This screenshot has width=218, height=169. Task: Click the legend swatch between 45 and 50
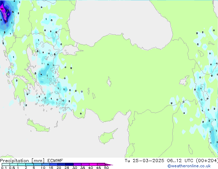click(101, 165)
